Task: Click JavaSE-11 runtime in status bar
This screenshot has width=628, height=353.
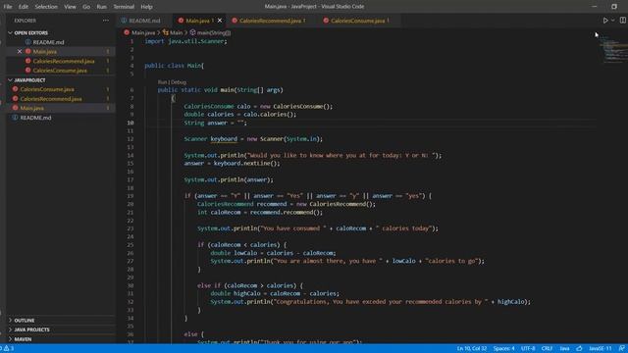Action: pos(600,349)
